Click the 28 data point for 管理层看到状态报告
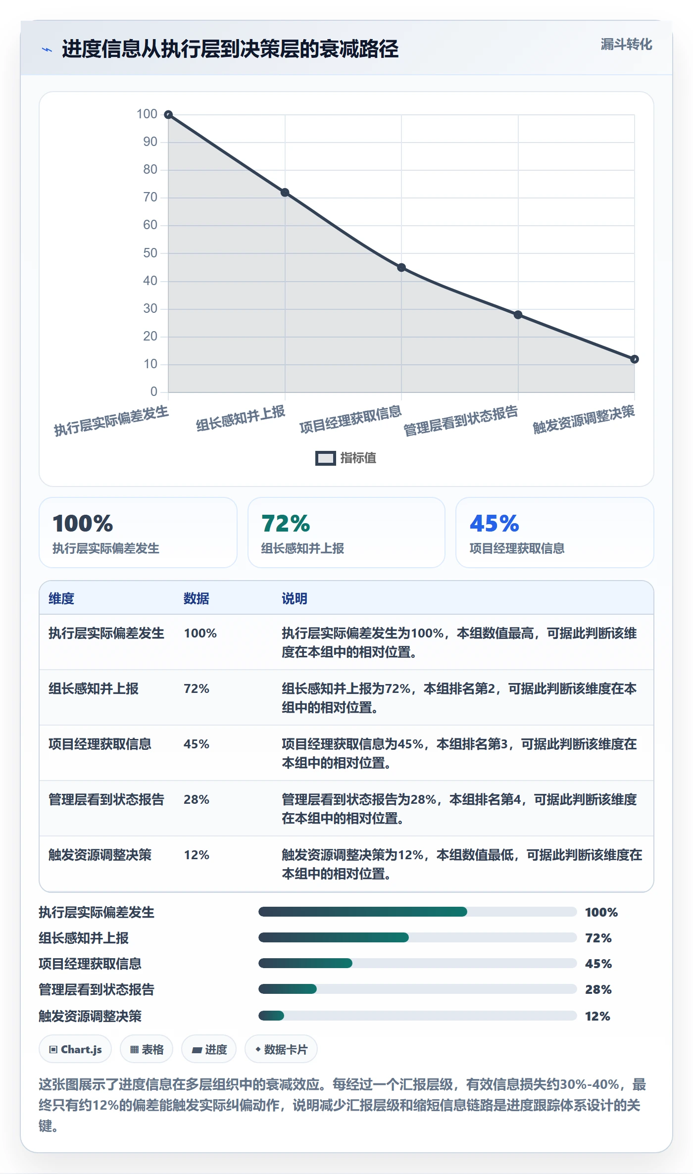Viewport: 693px width, 1174px height. (x=518, y=315)
